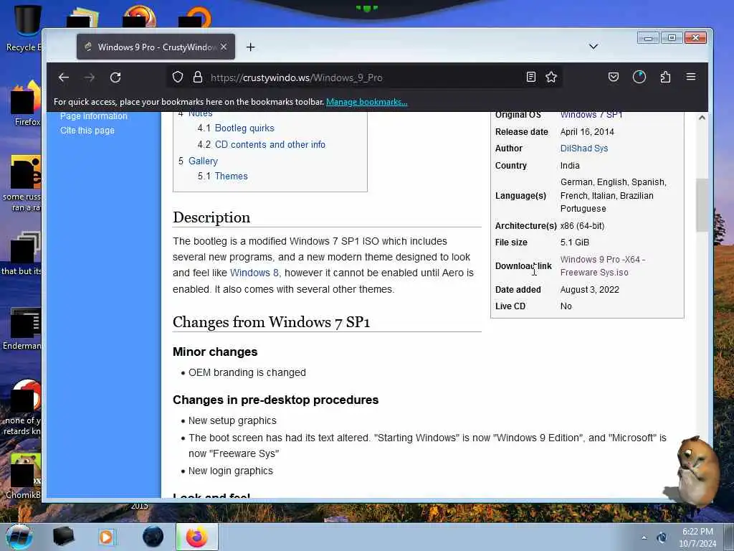Image resolution: width=734 pixels, height=551 pixels.
Task: Go to the 5 Gallery contents entry
Action: pyautogui.click(x=198, y=161)
